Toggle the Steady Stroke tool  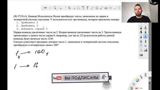(115, 8)
